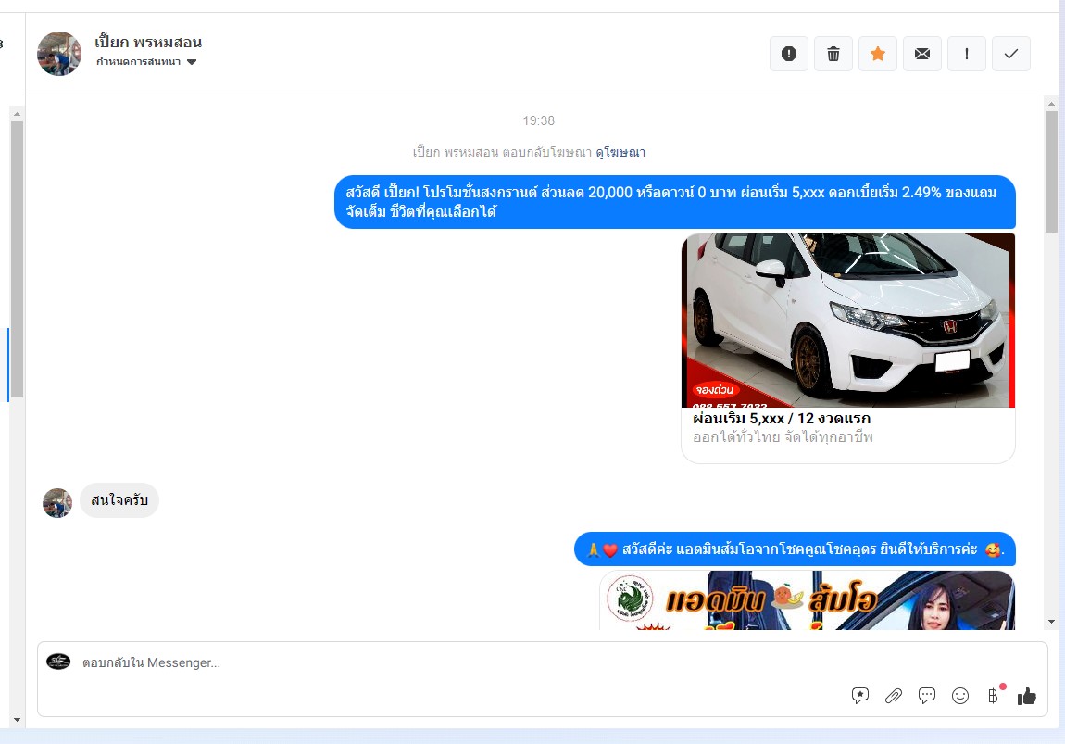The width and height of the screenshot is (1065, 744).
Task: Click the customer profile picture in header
Action: pos(59,54)
